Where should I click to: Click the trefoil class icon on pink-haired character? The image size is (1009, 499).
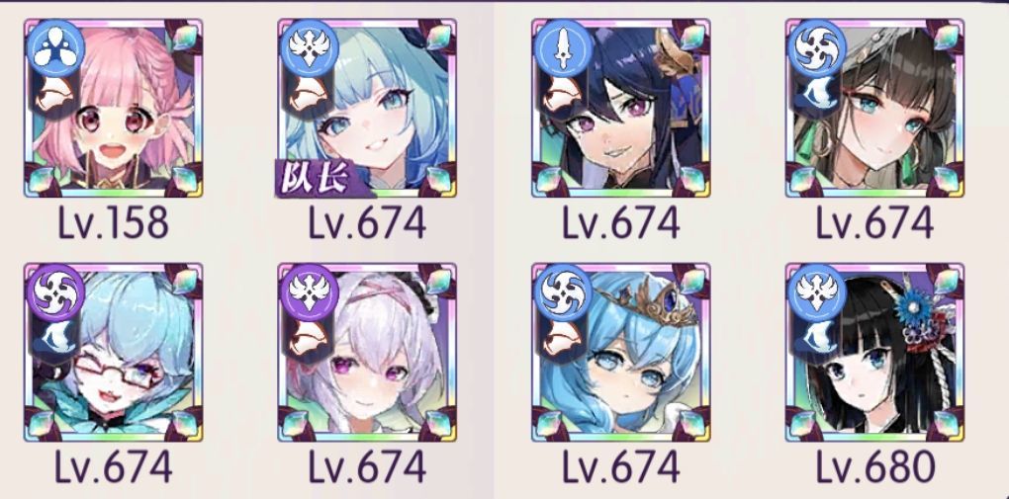click(54, 49)
